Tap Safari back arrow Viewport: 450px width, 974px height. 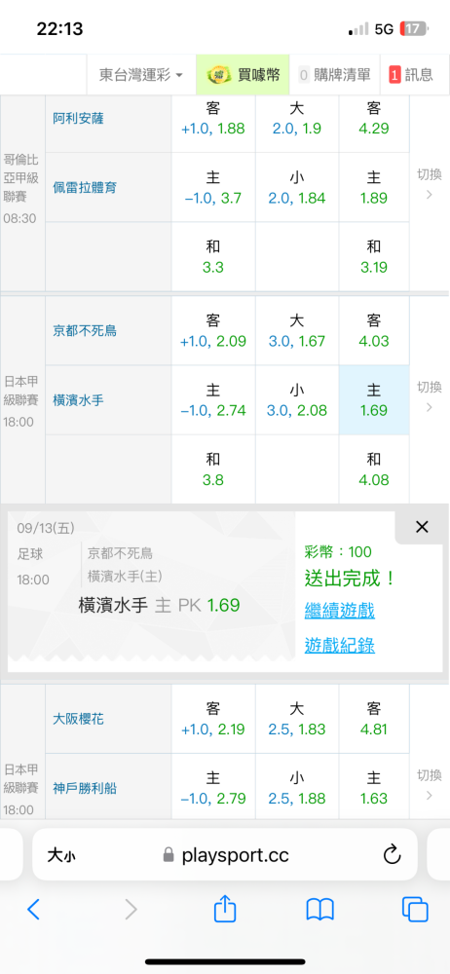[33, 910]
